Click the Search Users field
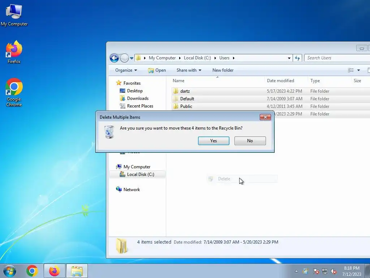This screenshot has width=370, height=278. click(337, 58)
